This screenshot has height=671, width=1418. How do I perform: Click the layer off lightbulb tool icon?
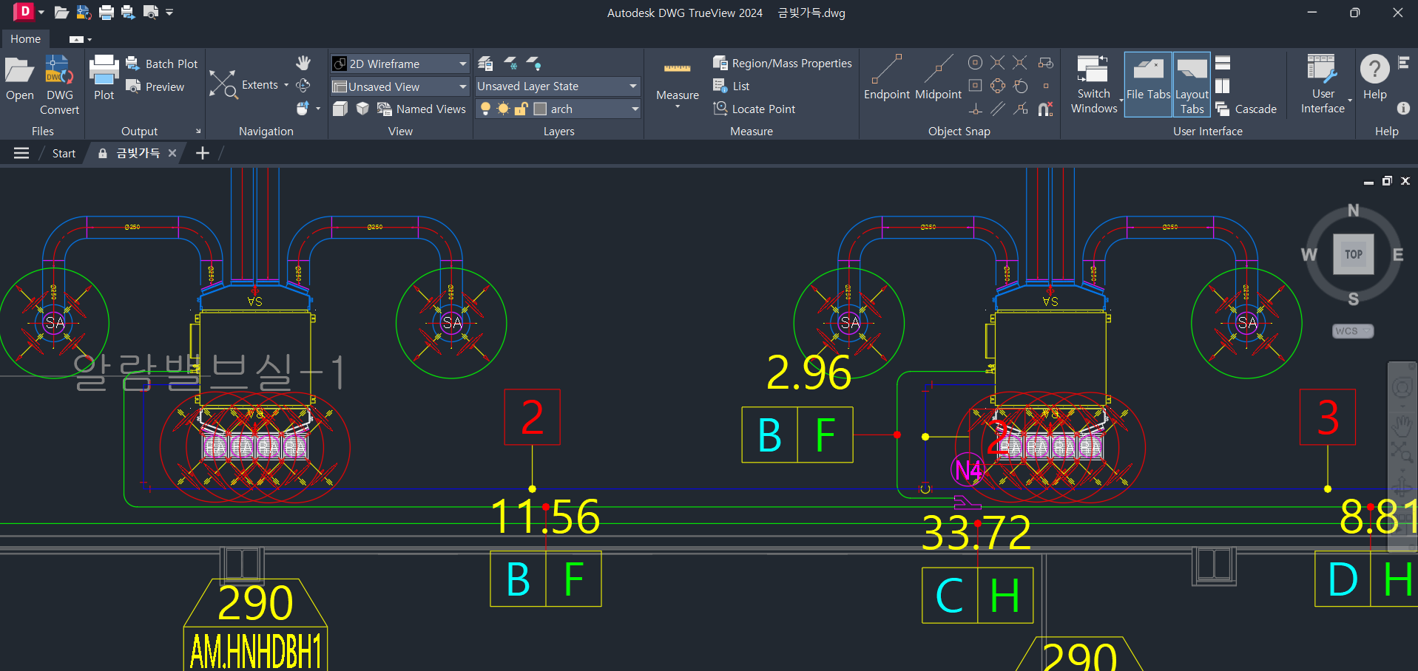click(534, 64)
